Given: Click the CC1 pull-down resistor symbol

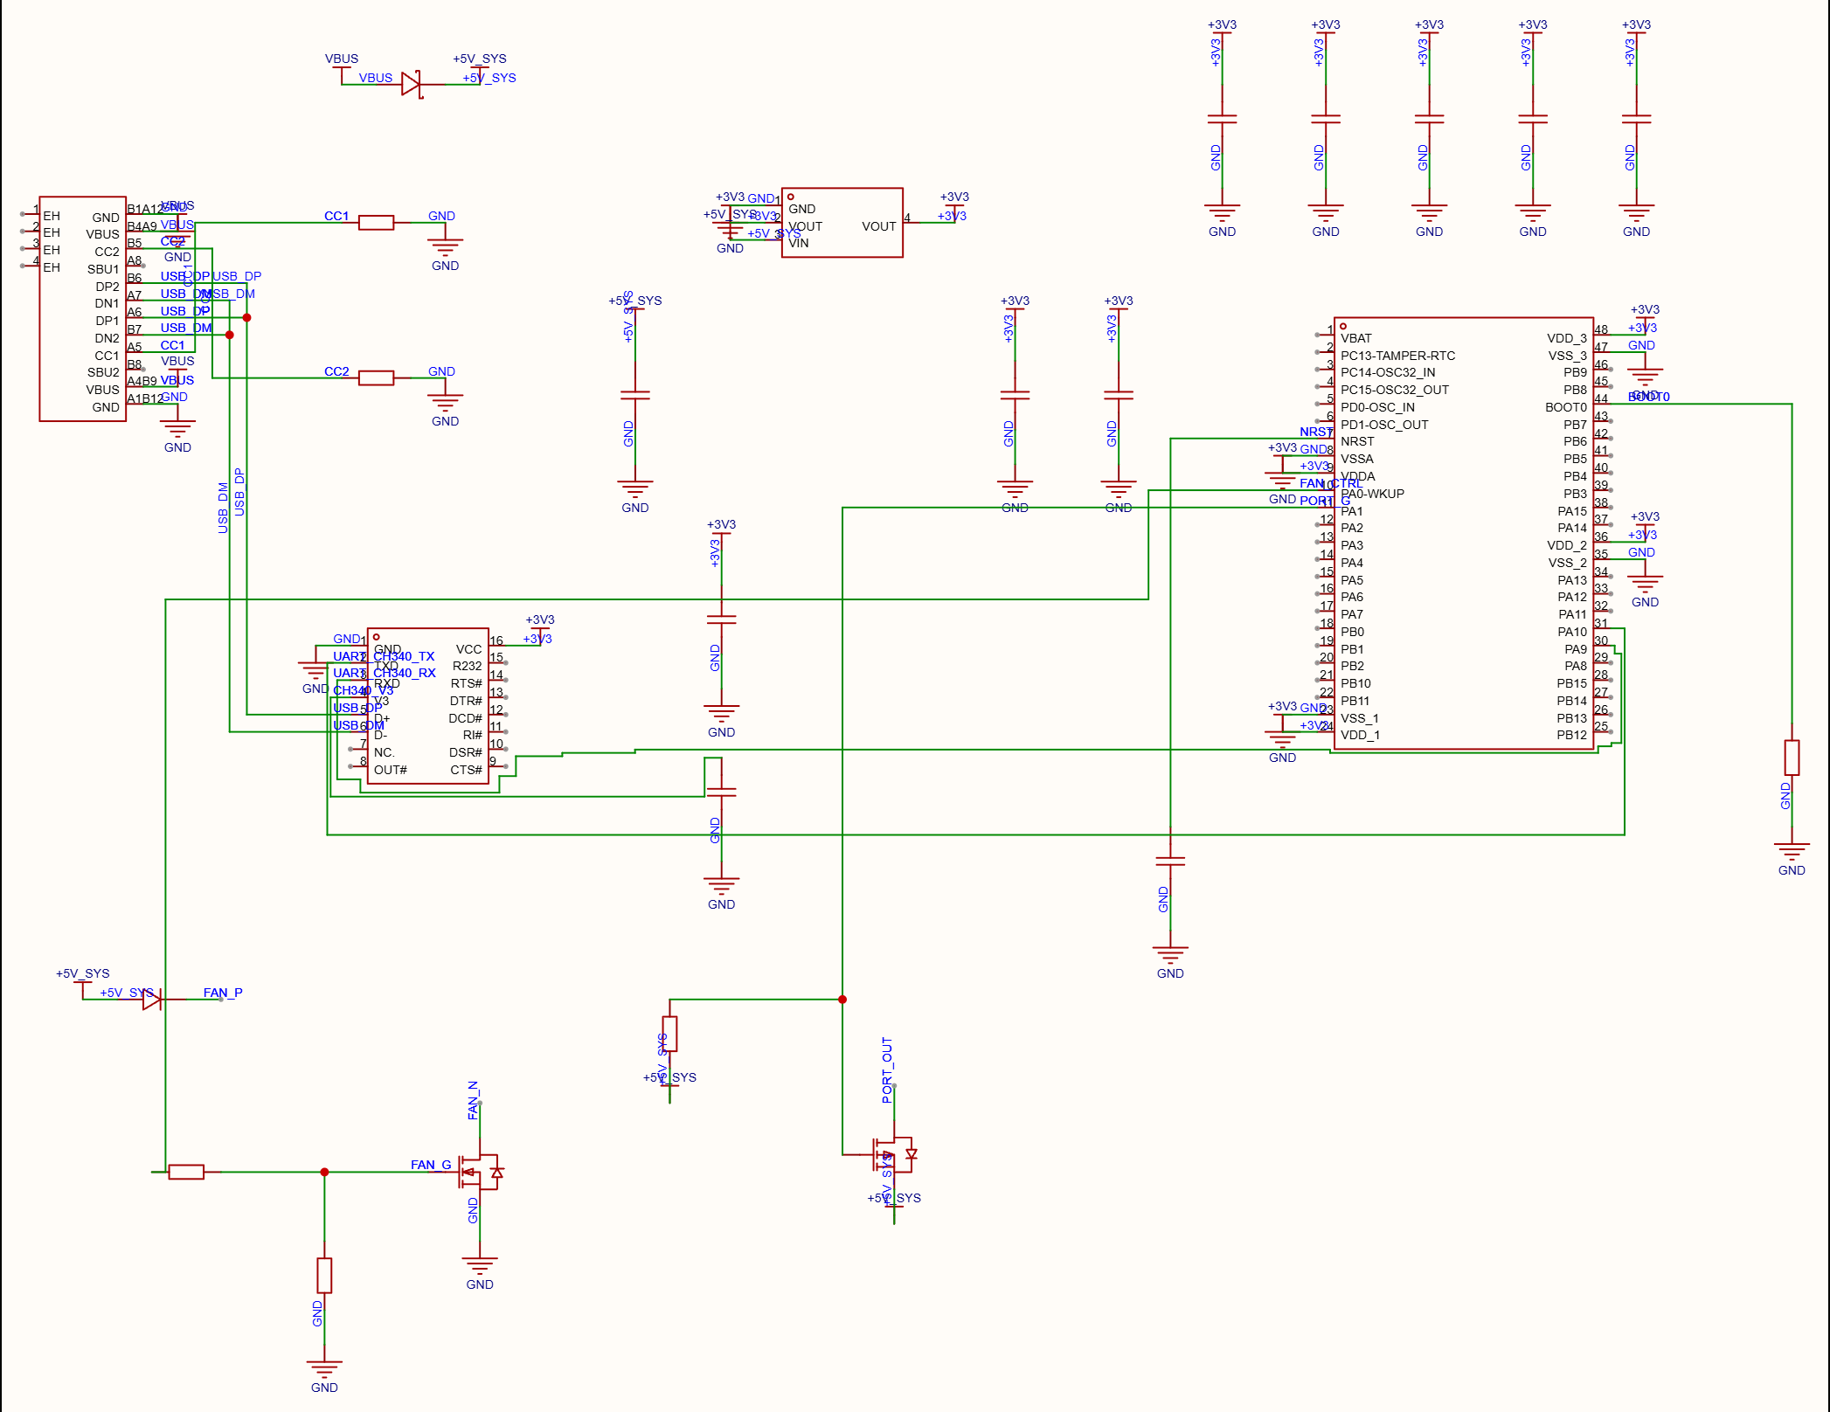Looking at the screenshot, I should tap(376, 223).
